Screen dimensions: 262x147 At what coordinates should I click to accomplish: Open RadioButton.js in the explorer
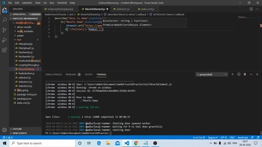26,73
